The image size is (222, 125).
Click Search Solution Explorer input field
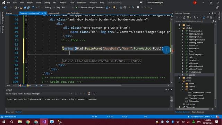click(193, 22)
